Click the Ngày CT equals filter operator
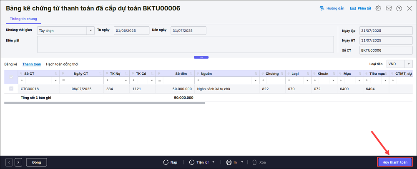 click(x=63, y=80)
